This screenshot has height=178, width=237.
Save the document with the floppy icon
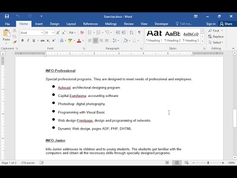[x=7, y=16]
